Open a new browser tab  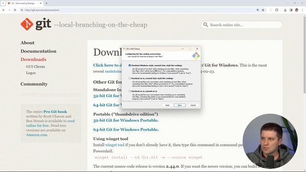pyautogui.click(x=46, y=3)
